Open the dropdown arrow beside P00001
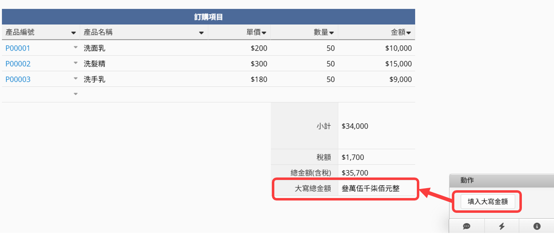Viewport: 554px width, 235px height. coord(75,48)
